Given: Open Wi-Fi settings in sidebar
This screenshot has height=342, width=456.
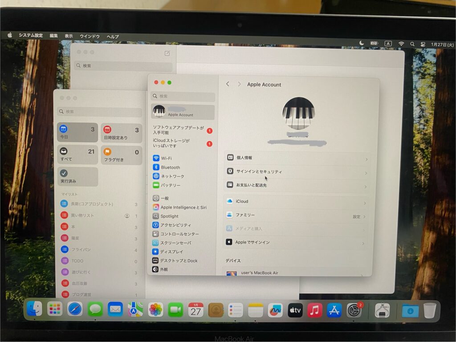Looking at the screenshot, I should coord(166,158).
